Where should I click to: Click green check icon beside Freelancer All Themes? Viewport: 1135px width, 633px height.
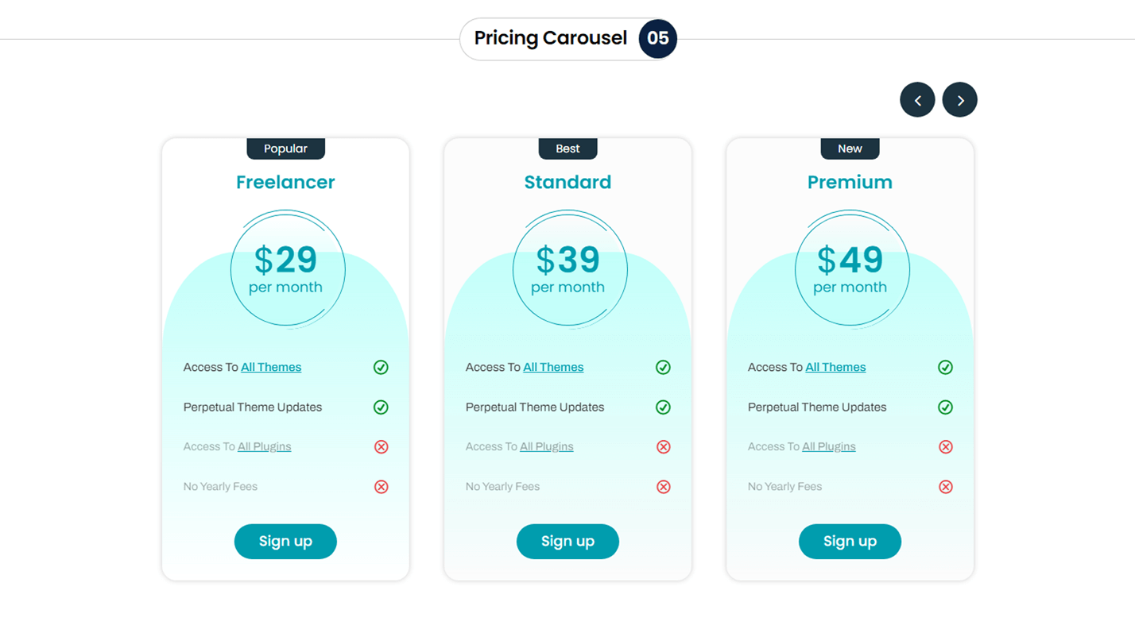click(381, 367)
